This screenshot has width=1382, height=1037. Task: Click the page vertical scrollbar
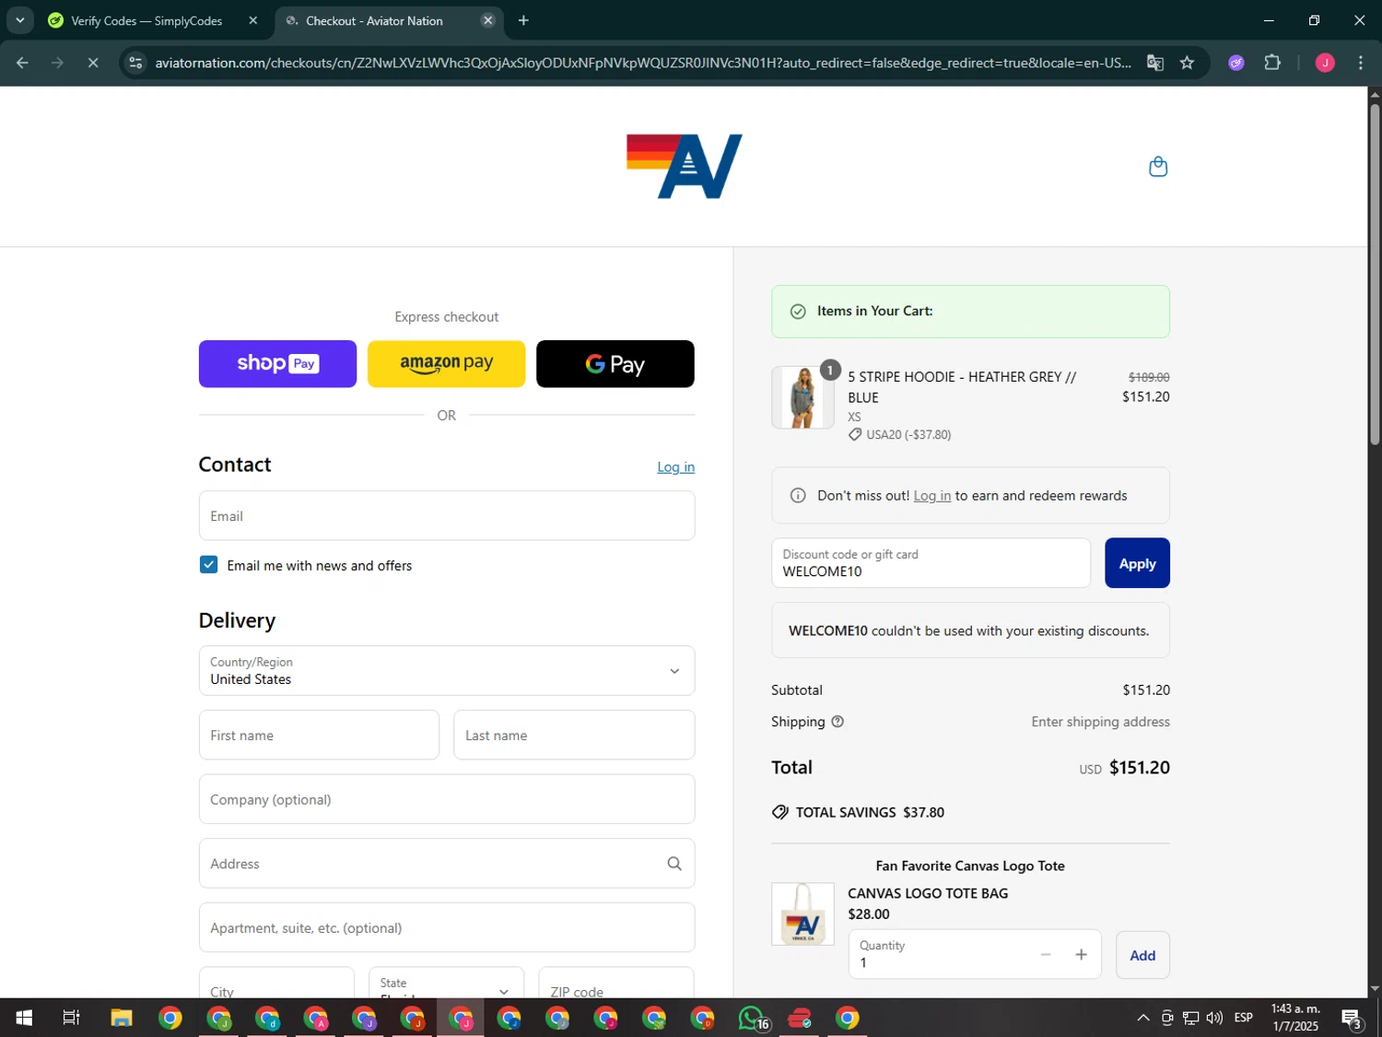[1375, 274]
